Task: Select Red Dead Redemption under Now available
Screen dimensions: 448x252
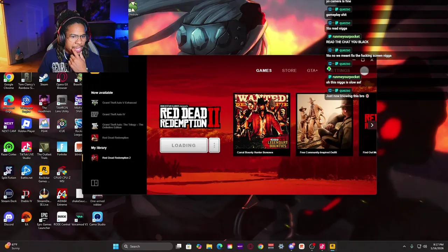Action: click(x=110, y=138)
